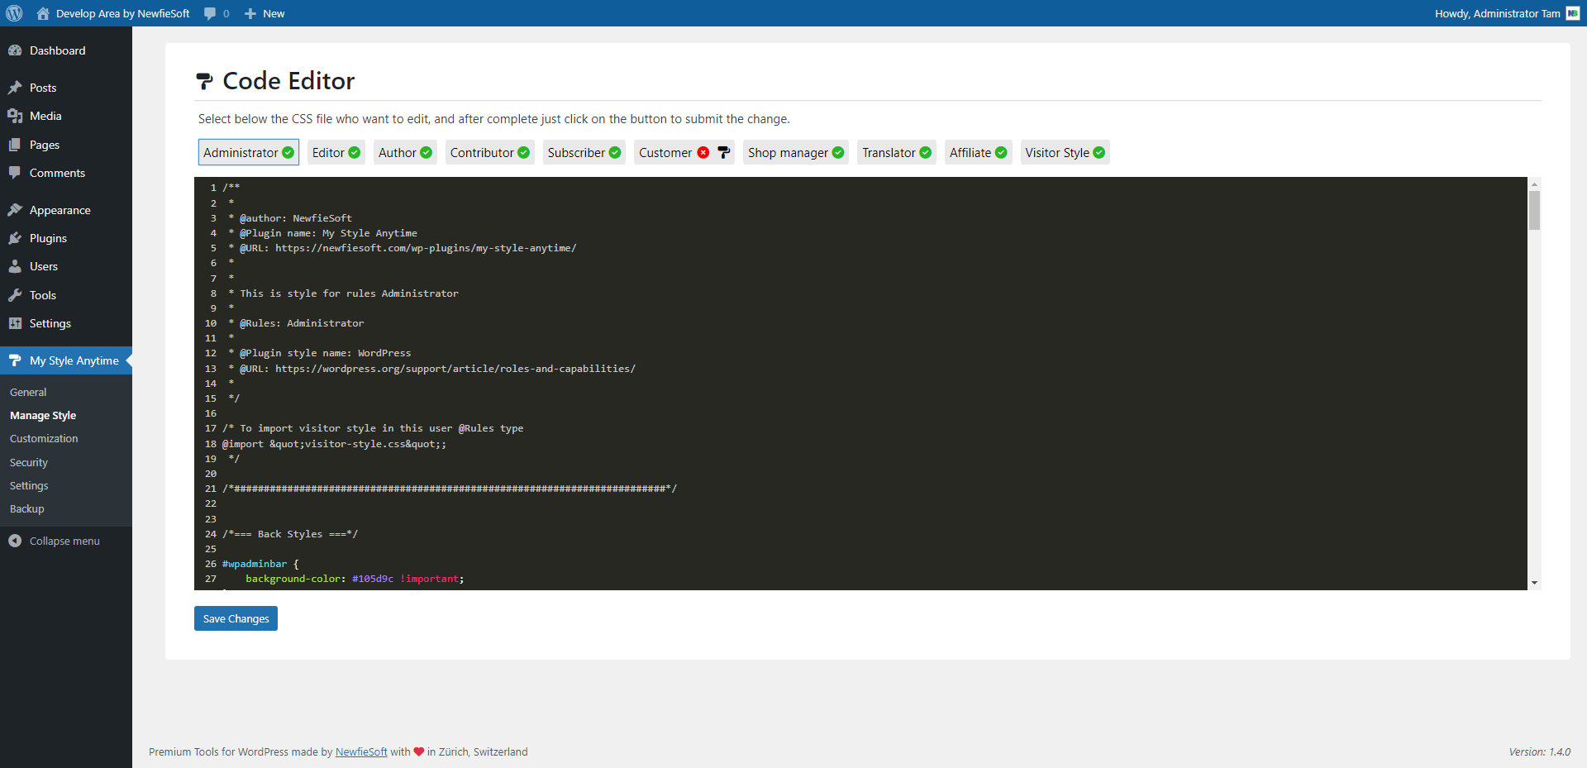Open the Tools menu

coord(66,295)
